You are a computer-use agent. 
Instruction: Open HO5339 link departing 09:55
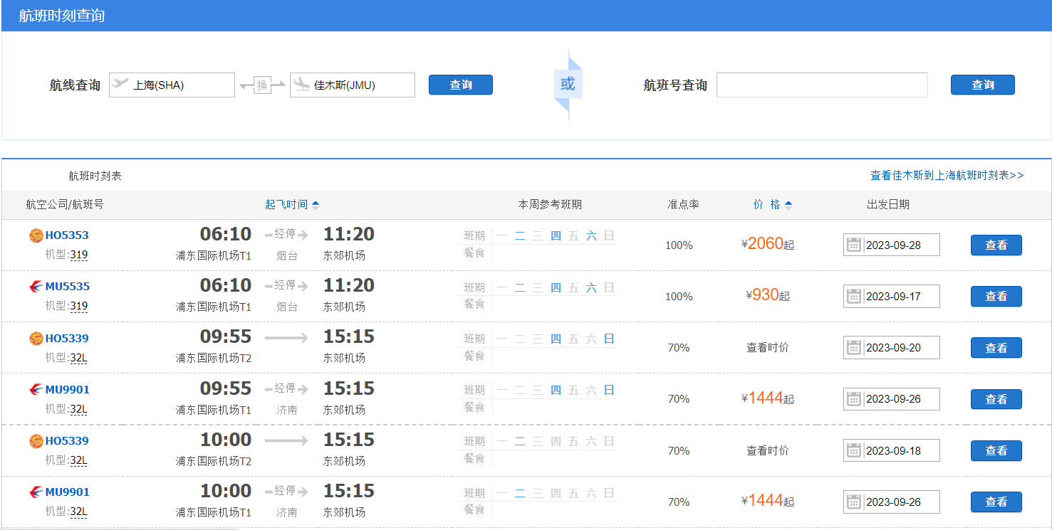(x=67, y=338)
